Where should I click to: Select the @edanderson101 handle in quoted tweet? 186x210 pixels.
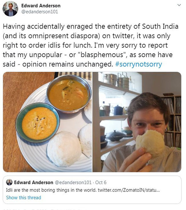[72, 182]
